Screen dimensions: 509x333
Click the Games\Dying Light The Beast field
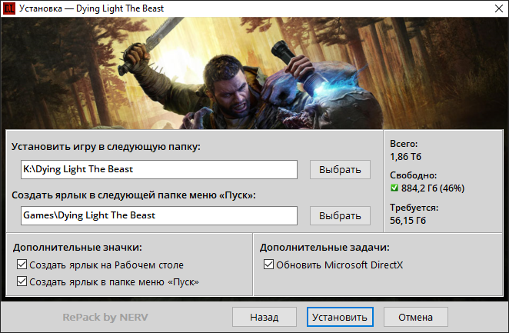click(x=158, y=215)
